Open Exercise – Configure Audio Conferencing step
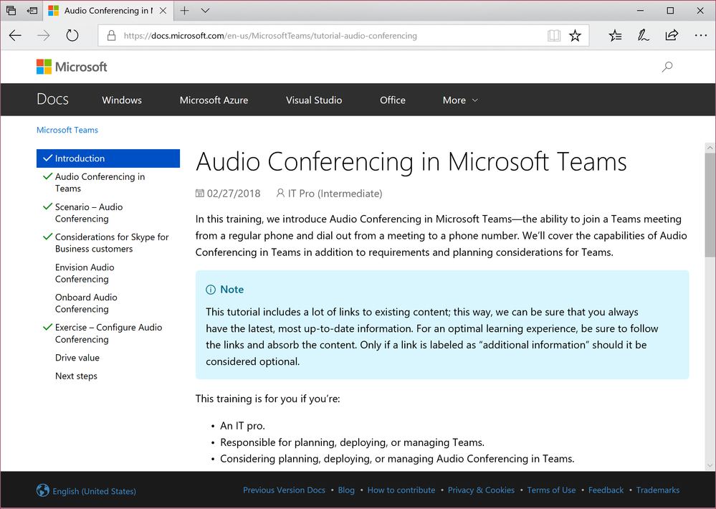The image size is (716, 509). coord(109,333)
